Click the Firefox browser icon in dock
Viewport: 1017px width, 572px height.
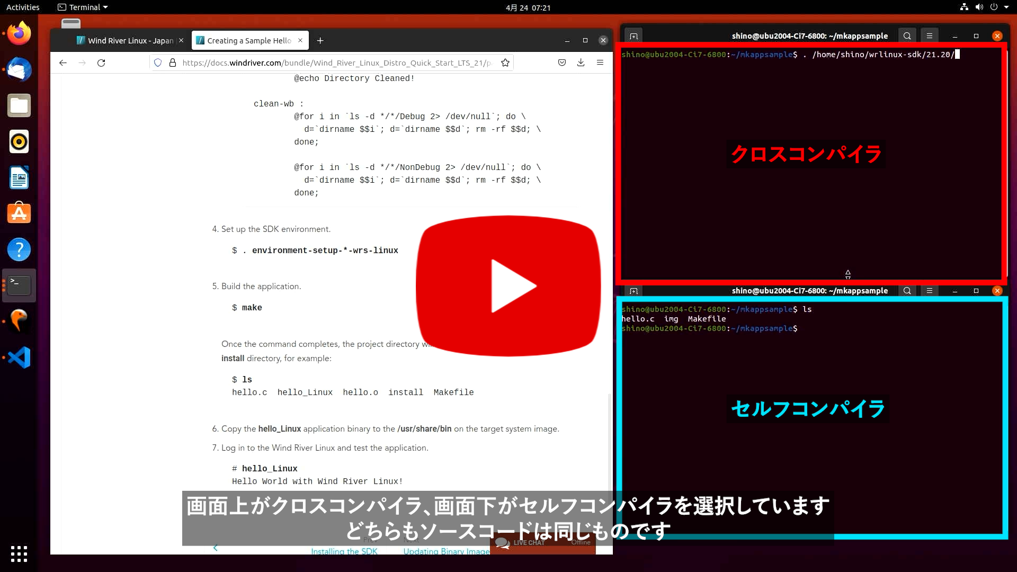pos(19,33)
